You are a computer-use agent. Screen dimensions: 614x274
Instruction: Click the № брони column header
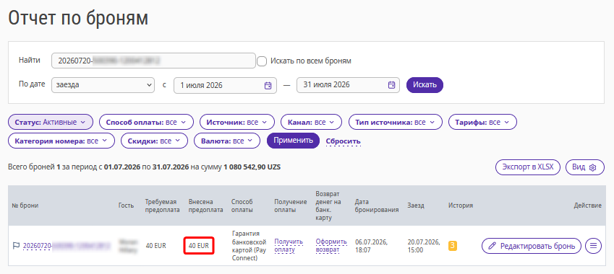25,205
